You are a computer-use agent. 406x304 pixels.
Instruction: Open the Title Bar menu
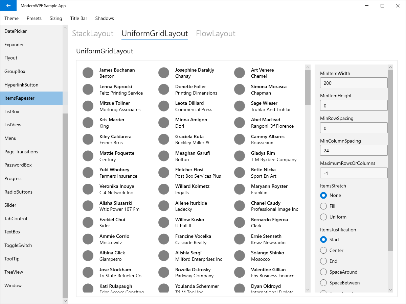[79, 18]
